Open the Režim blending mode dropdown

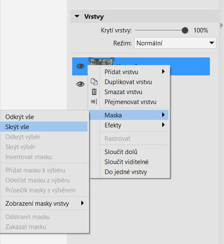pos(175,43)
